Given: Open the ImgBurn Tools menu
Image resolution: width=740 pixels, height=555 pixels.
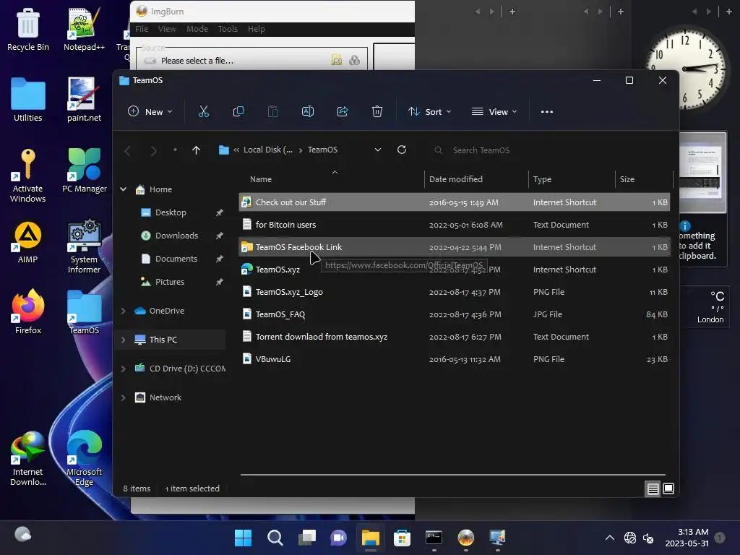Looking at the screenshot, I should (x=228, y=29).
